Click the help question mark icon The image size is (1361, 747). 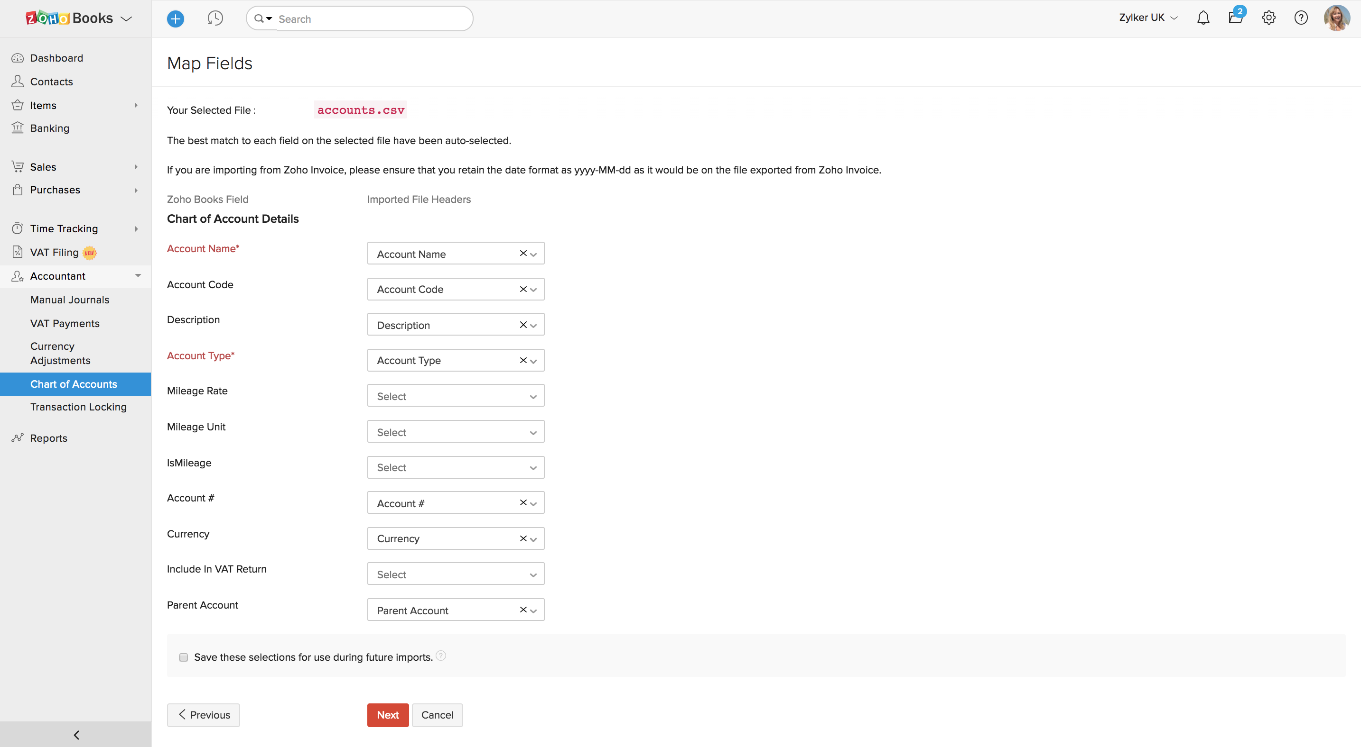pos(1300,18)
